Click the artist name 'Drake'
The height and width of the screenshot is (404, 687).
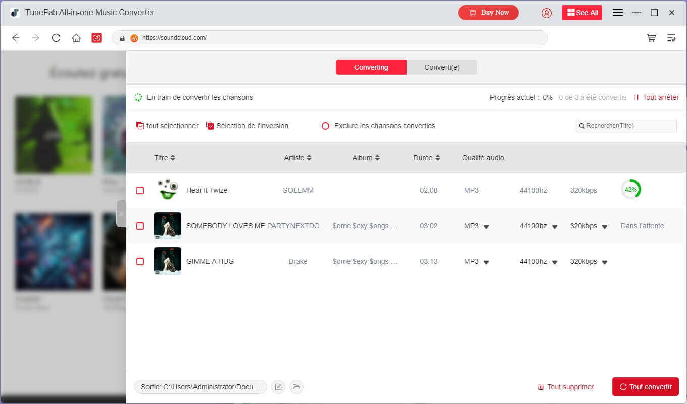pyautogui.click(x=298, y=261)
